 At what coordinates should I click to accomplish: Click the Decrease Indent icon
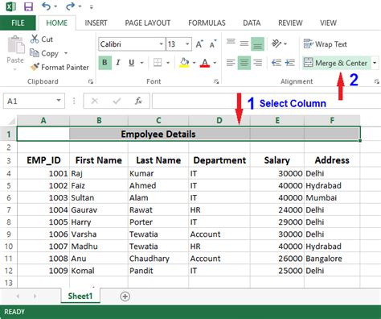pyautogui.click(x=277, y=63)
